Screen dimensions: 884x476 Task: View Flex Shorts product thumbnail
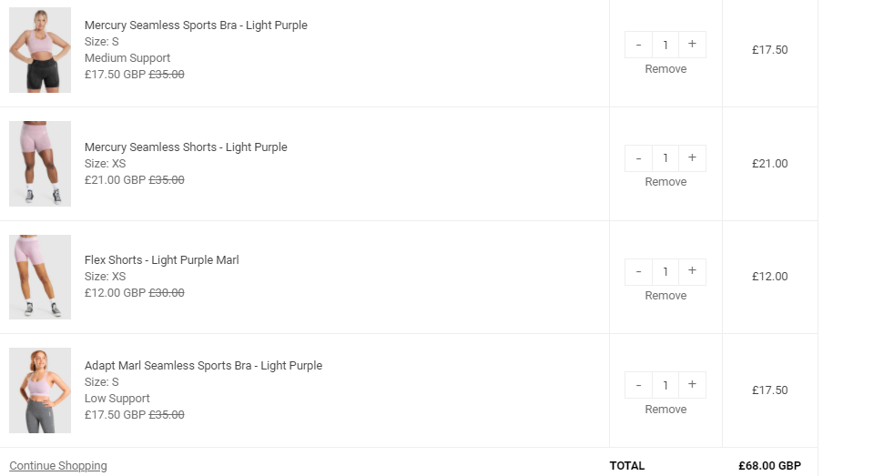coord(40,277)
